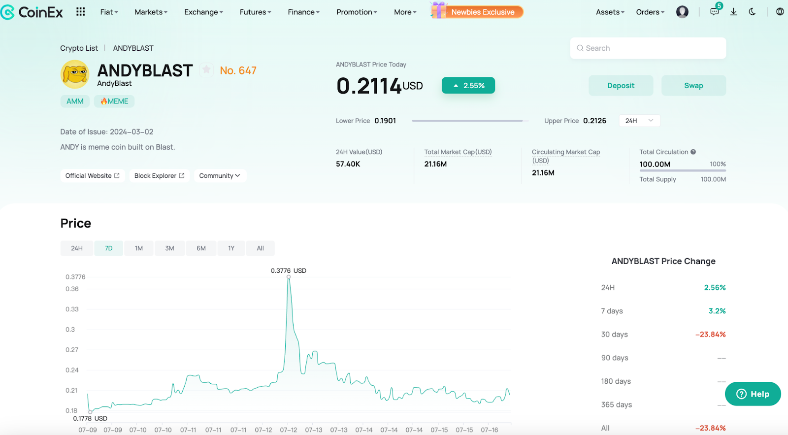Open the Block Explorer link
The image size is (788, 435).
tap(159, 175)
